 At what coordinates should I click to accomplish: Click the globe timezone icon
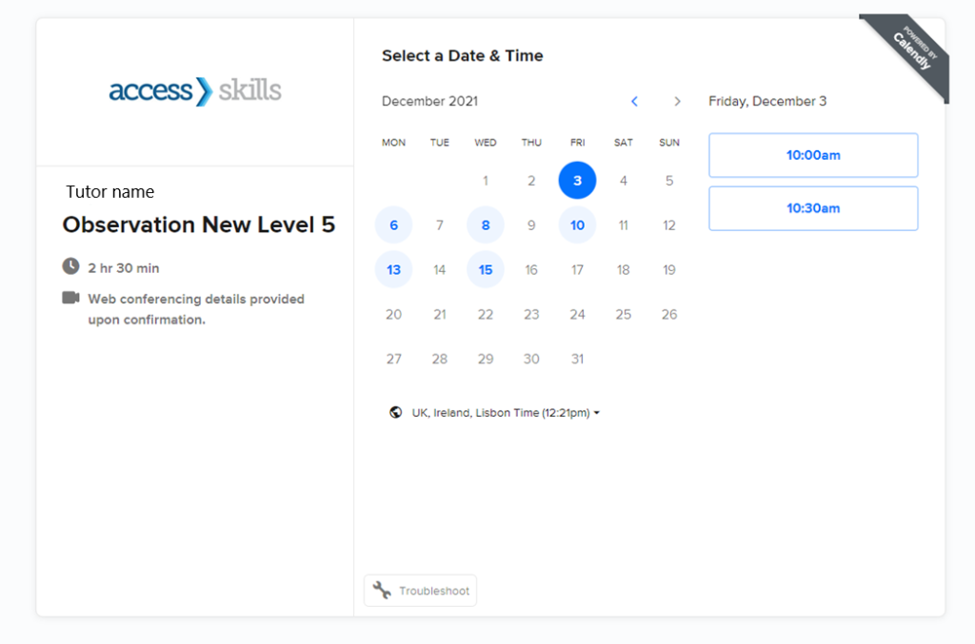395,412
